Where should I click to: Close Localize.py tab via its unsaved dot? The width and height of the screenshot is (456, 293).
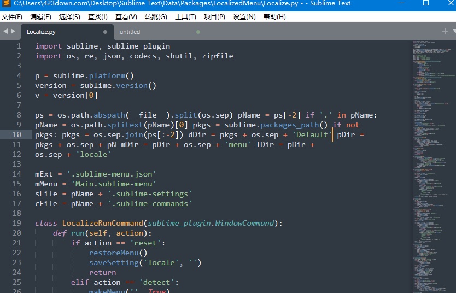(x=105, y=32)
